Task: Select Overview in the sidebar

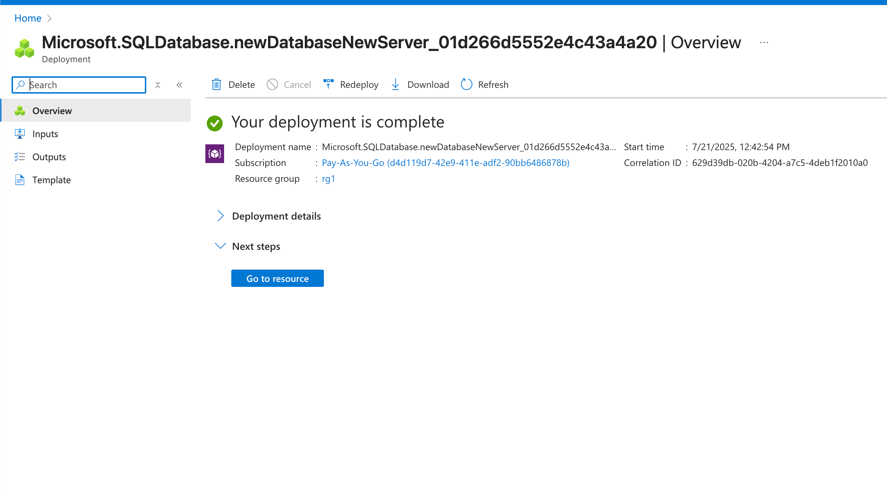Action: pyautogui.click(x=52, y=111)
